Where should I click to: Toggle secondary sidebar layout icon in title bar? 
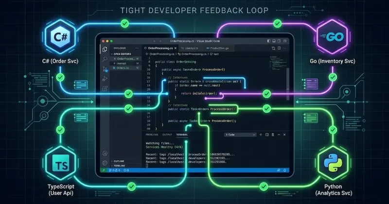pos(279,41)
